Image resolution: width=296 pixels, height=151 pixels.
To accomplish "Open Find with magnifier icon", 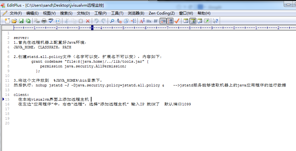I will coord(112,21).
